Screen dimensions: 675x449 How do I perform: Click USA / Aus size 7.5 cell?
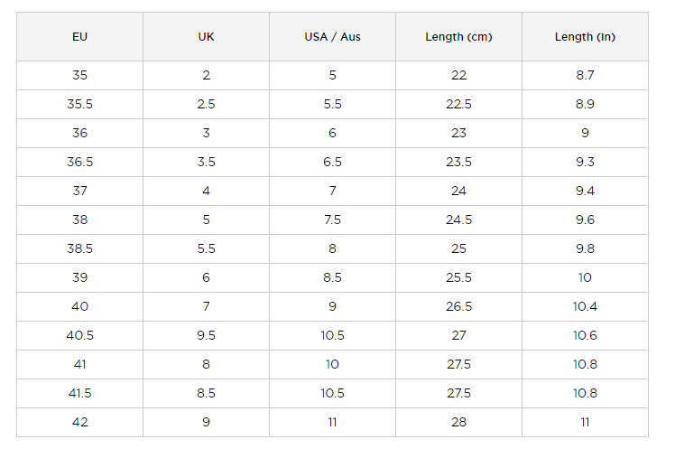coord(332,220)
